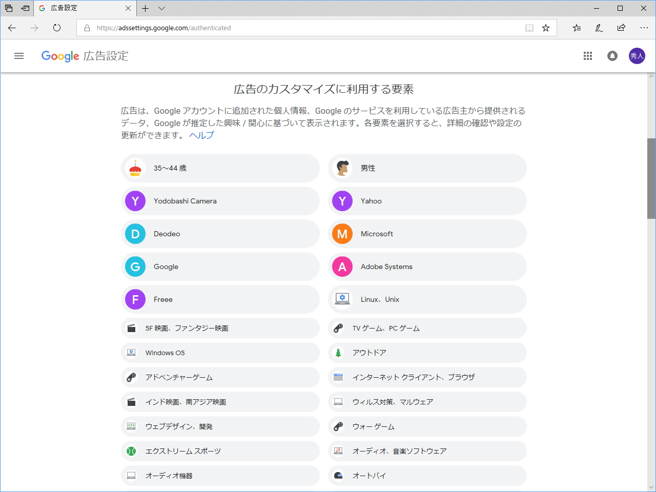This screenshot has height=492, width=656.
Task: Add this page to favorites
Action: point(546,28)
